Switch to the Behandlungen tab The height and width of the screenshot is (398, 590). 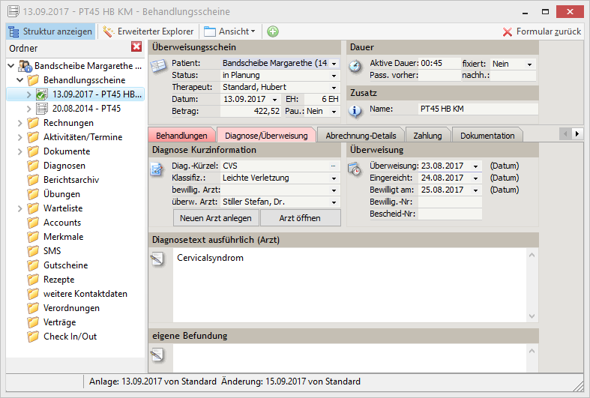coord(181,136)
